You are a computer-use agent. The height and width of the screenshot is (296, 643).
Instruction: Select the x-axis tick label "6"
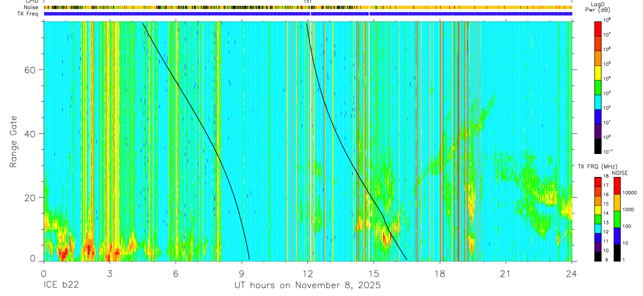tap(175, 274)
